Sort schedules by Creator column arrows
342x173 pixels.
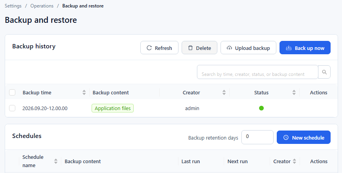294,161
